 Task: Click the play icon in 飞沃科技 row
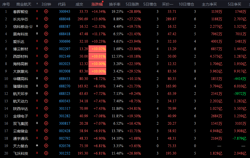click(x=46, y=153)
